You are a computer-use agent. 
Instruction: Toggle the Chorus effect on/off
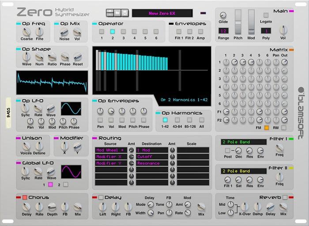25,197
